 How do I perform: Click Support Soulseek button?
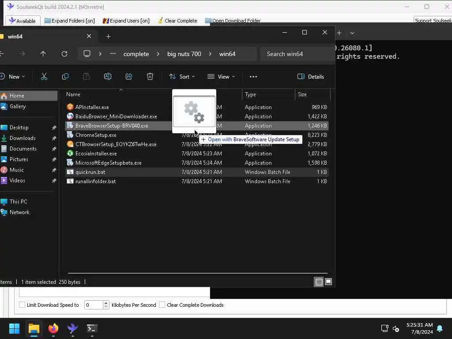433,20
